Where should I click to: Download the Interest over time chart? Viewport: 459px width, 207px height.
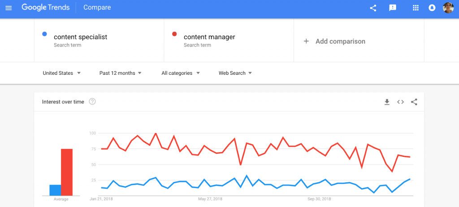pos(387,102)
